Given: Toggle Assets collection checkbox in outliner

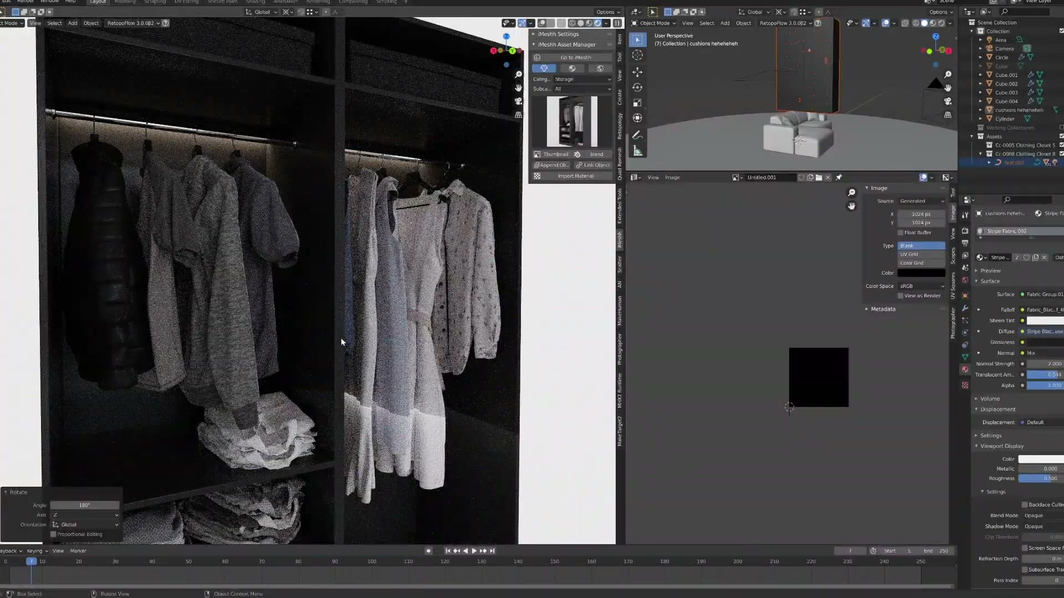Looking at the screenshot, I should (x=1061, y=136).
